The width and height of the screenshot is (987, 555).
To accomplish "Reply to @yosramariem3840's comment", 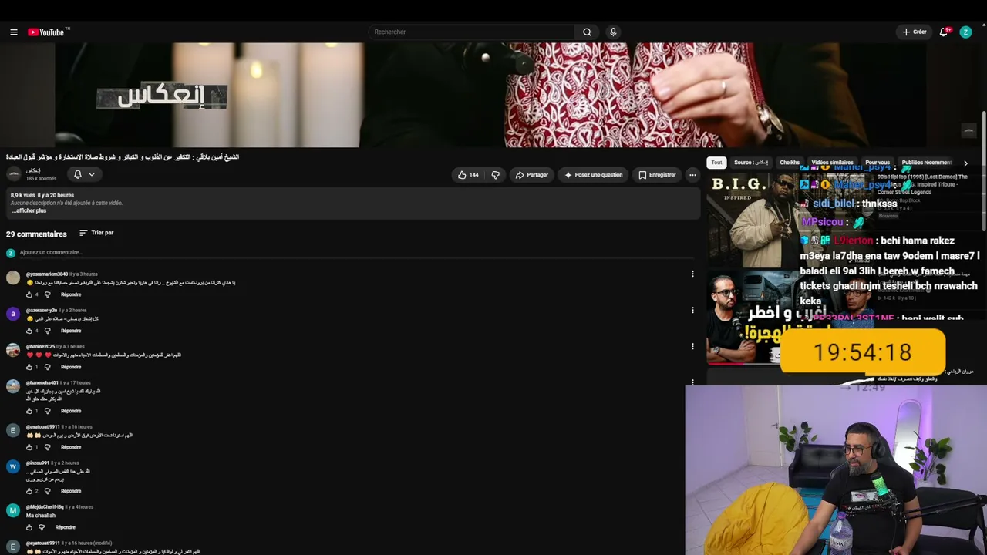I will pyautogui.click(x=71, y=294).
